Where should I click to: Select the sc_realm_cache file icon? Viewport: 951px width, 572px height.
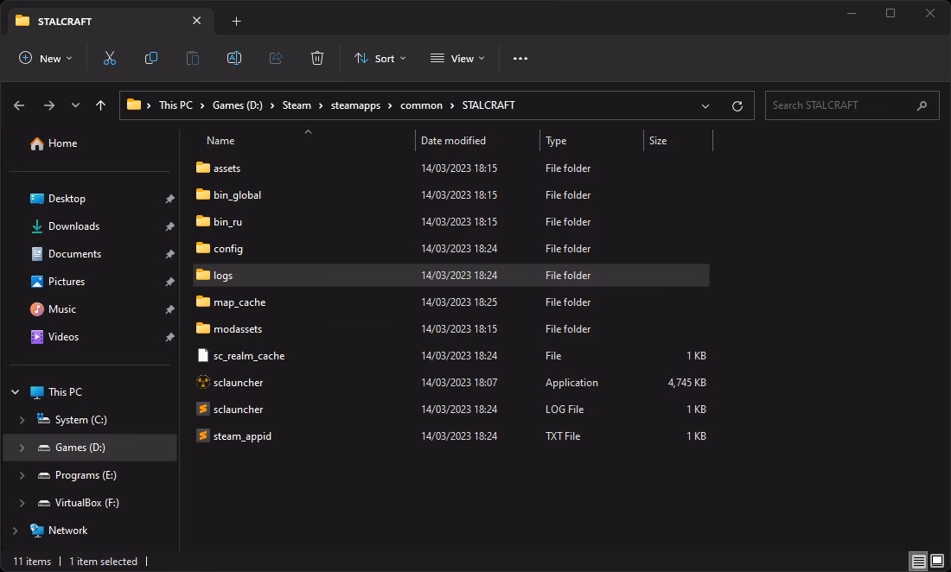click(202, 356)
